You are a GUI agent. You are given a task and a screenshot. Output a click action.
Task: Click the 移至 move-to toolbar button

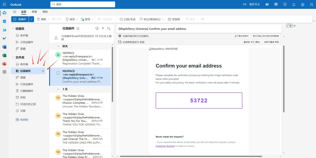tap(86, 19)
